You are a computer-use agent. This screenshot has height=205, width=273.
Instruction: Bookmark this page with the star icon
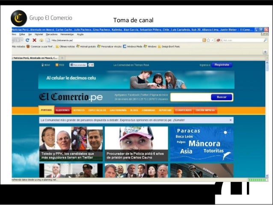pyautogui.click(x=208, y=40)
